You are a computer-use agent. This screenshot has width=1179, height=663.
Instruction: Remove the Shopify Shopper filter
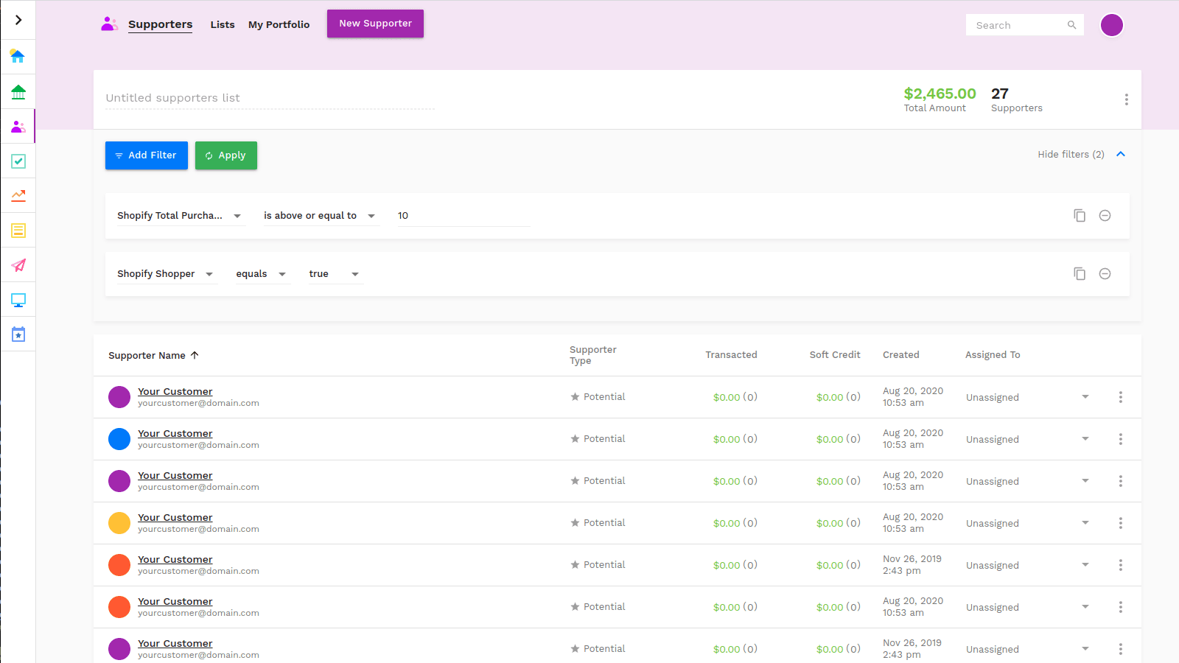[1105, 273]
